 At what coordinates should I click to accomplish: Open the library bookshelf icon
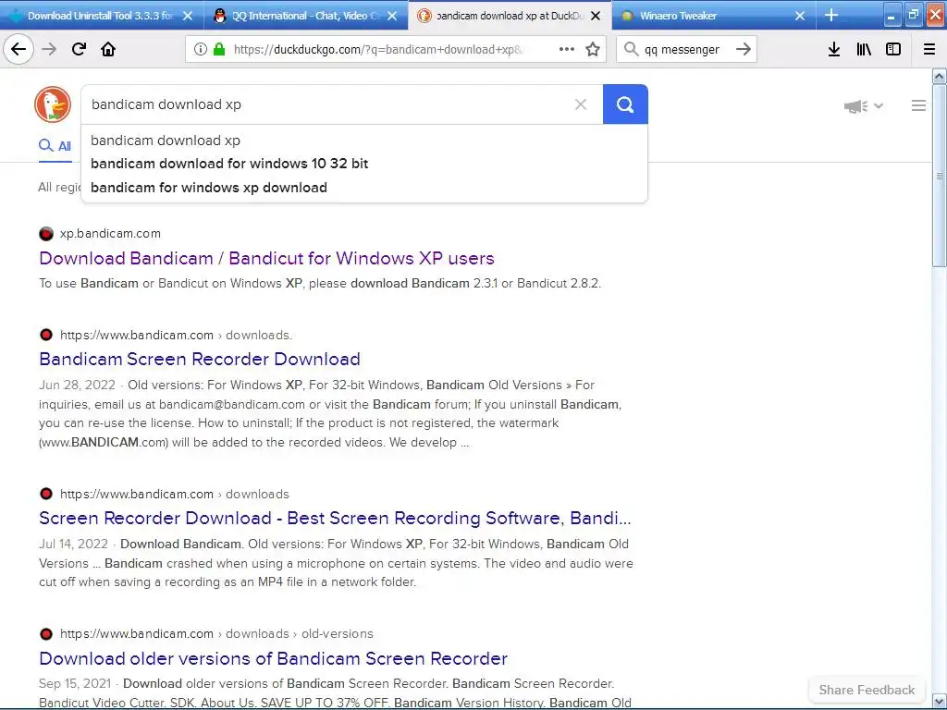click(864, 49)
